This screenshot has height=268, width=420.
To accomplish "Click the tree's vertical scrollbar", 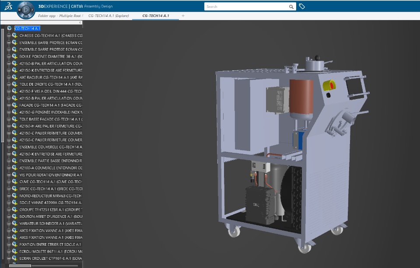I will (x=3, y=86).
